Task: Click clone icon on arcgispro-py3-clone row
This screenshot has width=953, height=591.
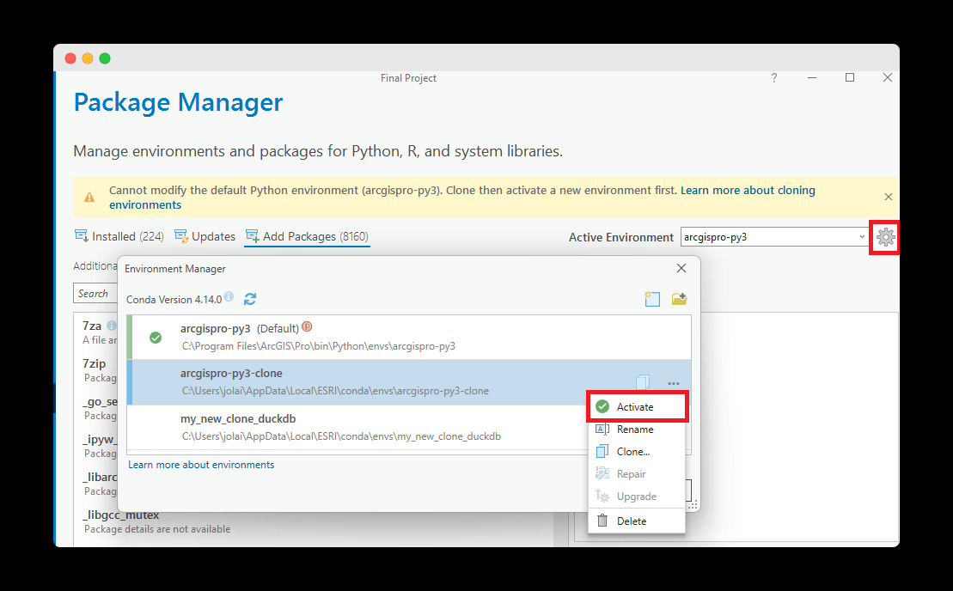Action: tap(643, 382)
